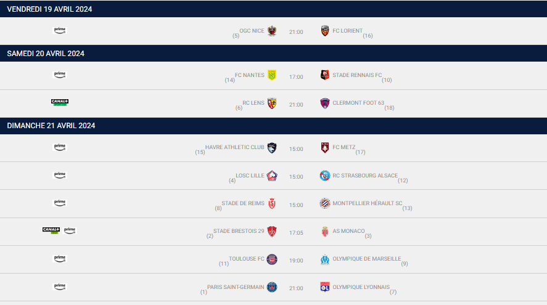Click the Stade Brestois 29 team name

tap(239, 231)
